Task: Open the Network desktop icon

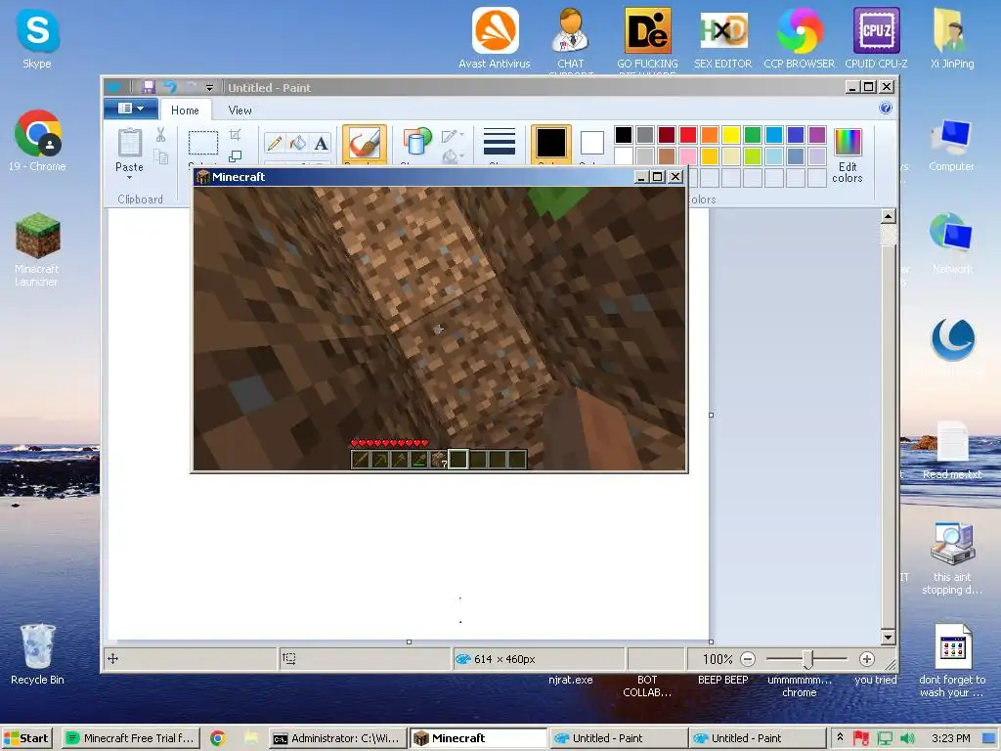Action: tap(951, 243)
